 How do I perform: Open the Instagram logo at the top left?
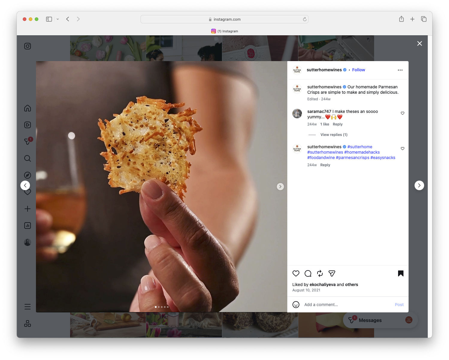click(x=27, y=46)
